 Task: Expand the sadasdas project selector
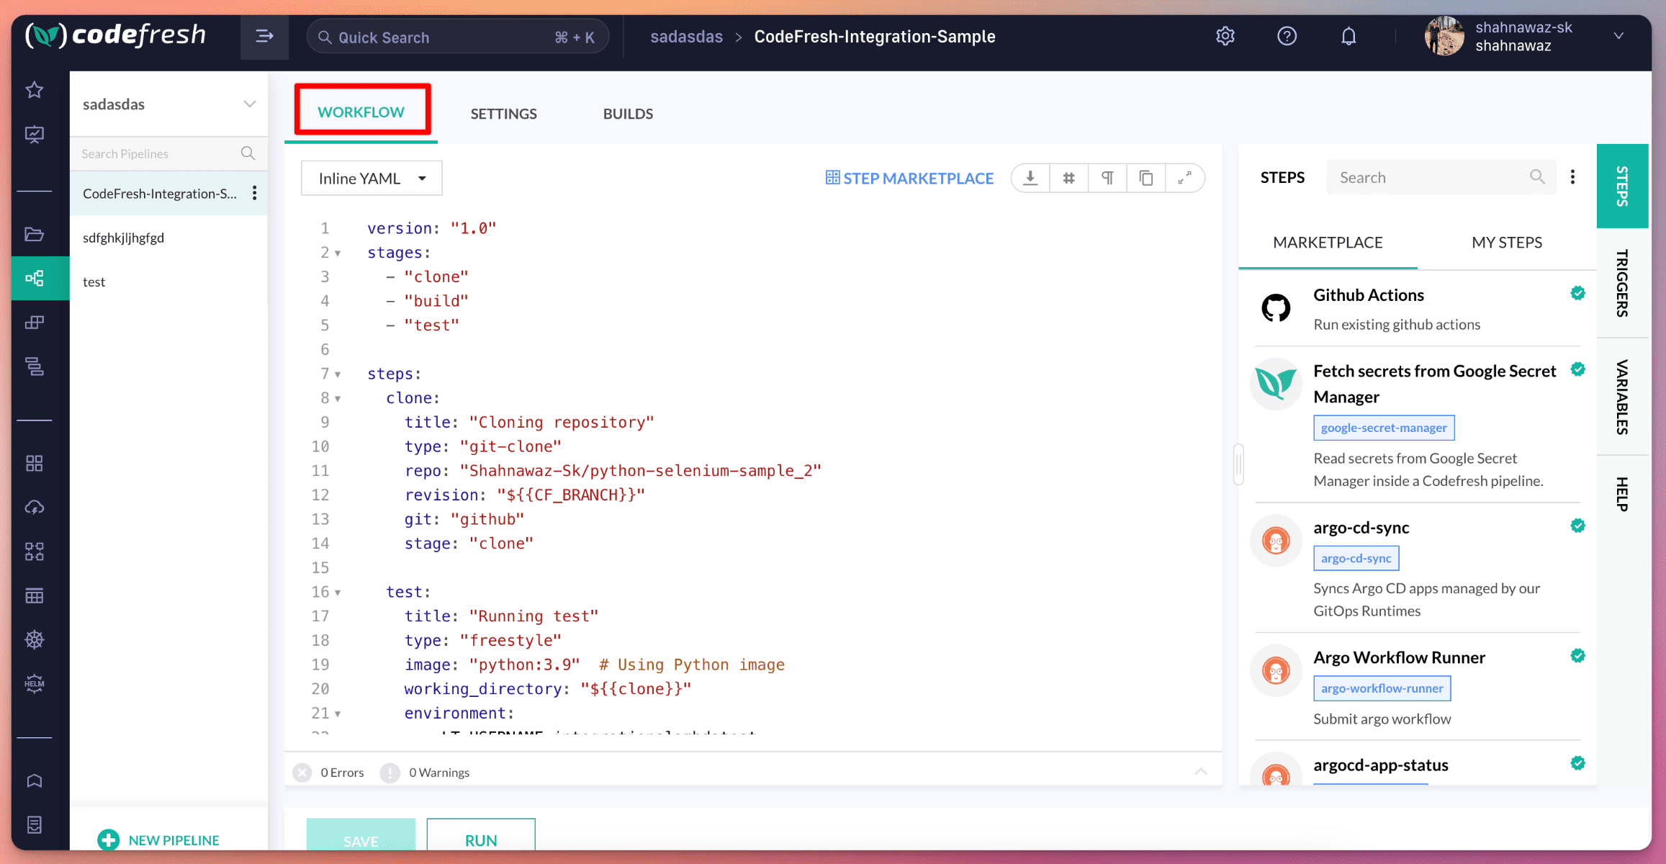249,104
